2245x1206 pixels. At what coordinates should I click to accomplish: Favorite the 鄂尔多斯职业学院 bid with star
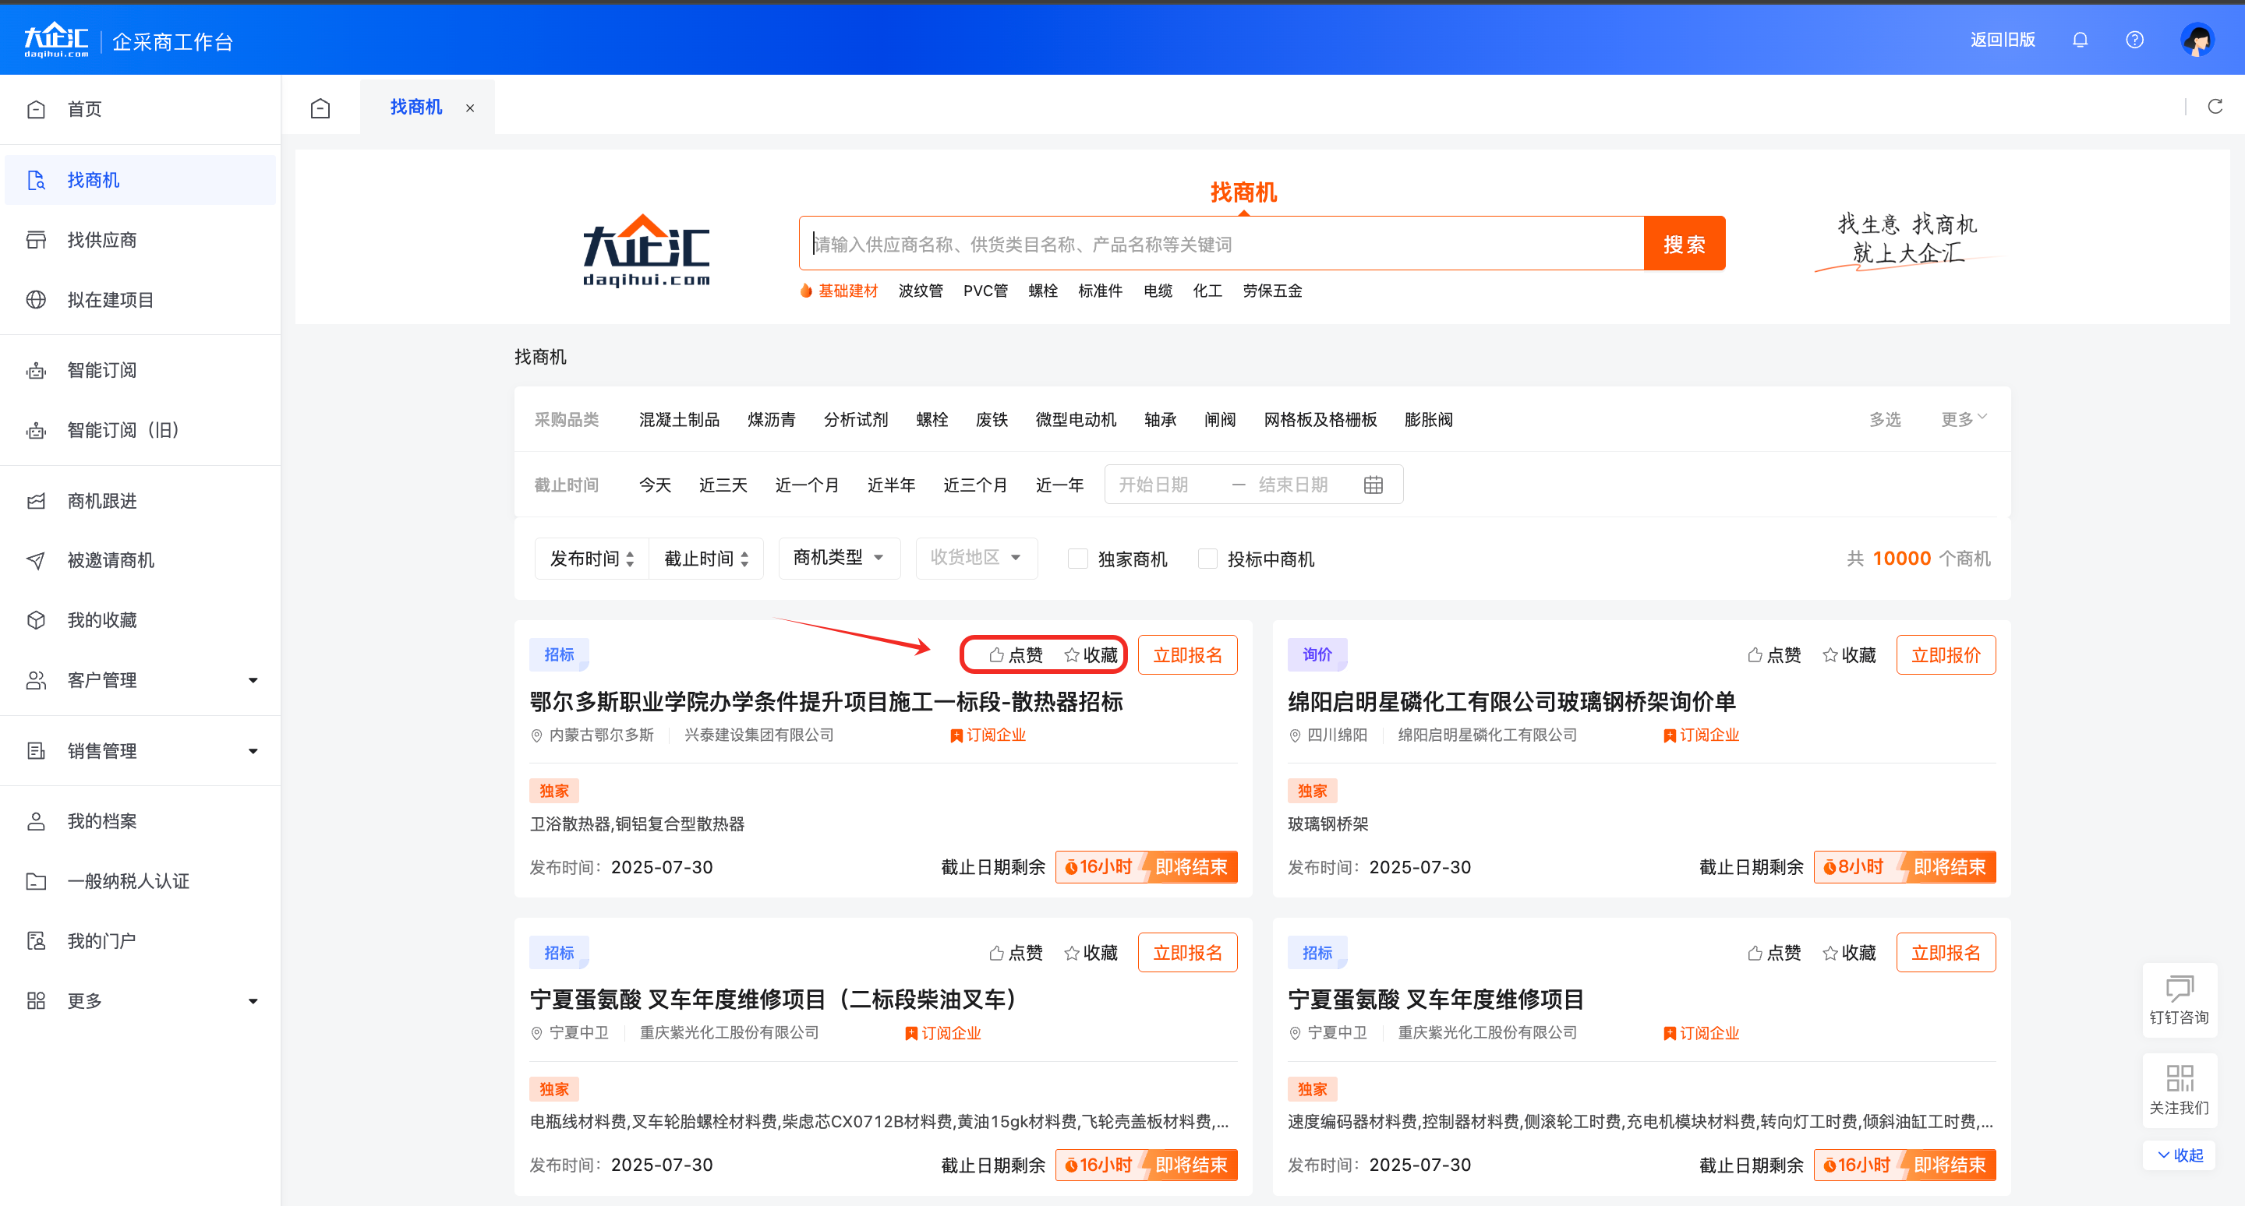[1091, 655]
